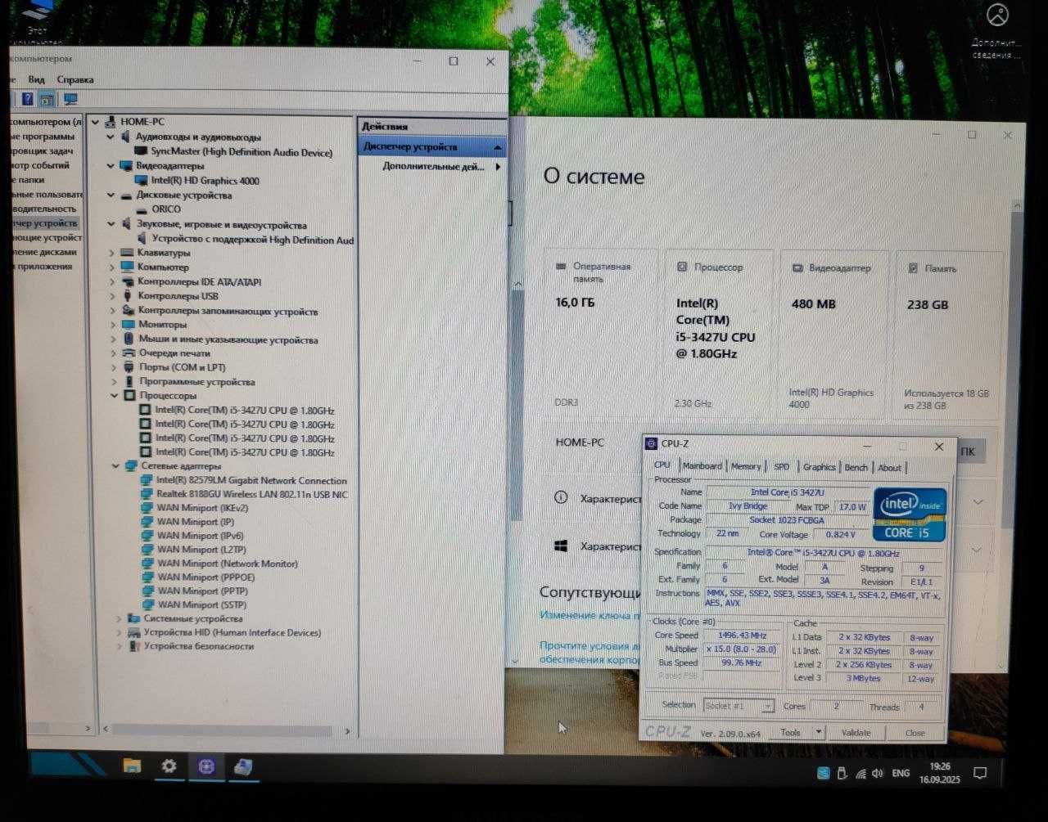Click the ENG language indicator
This screenshot has height=822, width=1048.
tap(901, 773)
